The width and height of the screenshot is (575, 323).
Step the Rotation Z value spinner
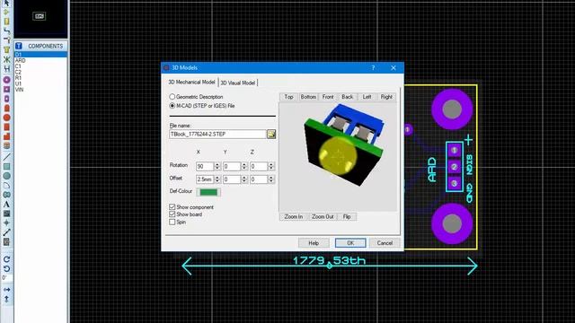click(x=271, y=166)
